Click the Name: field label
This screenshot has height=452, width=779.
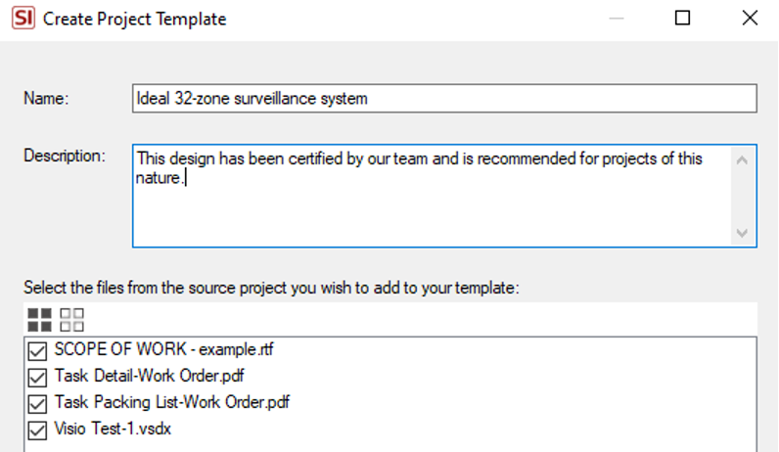[46, 99]
